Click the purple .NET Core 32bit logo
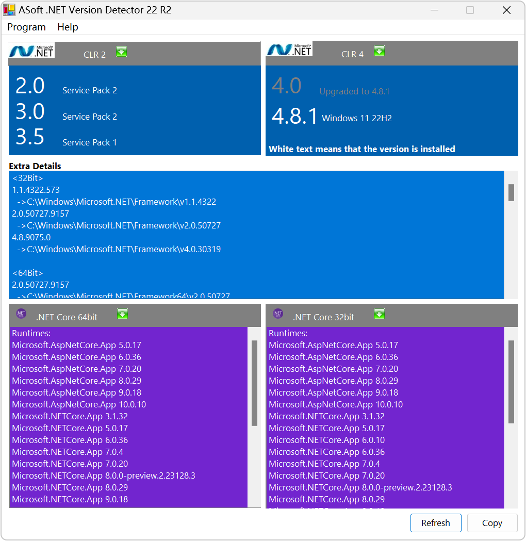Image resolution: width=526 pixels, height=541 pixels. tap(278, 314)
